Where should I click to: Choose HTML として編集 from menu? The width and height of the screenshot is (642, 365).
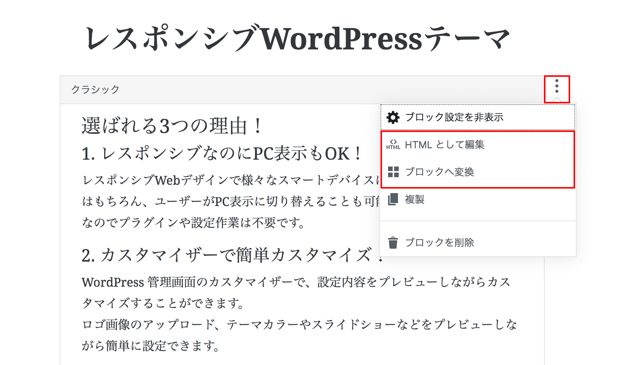[478, 144]
